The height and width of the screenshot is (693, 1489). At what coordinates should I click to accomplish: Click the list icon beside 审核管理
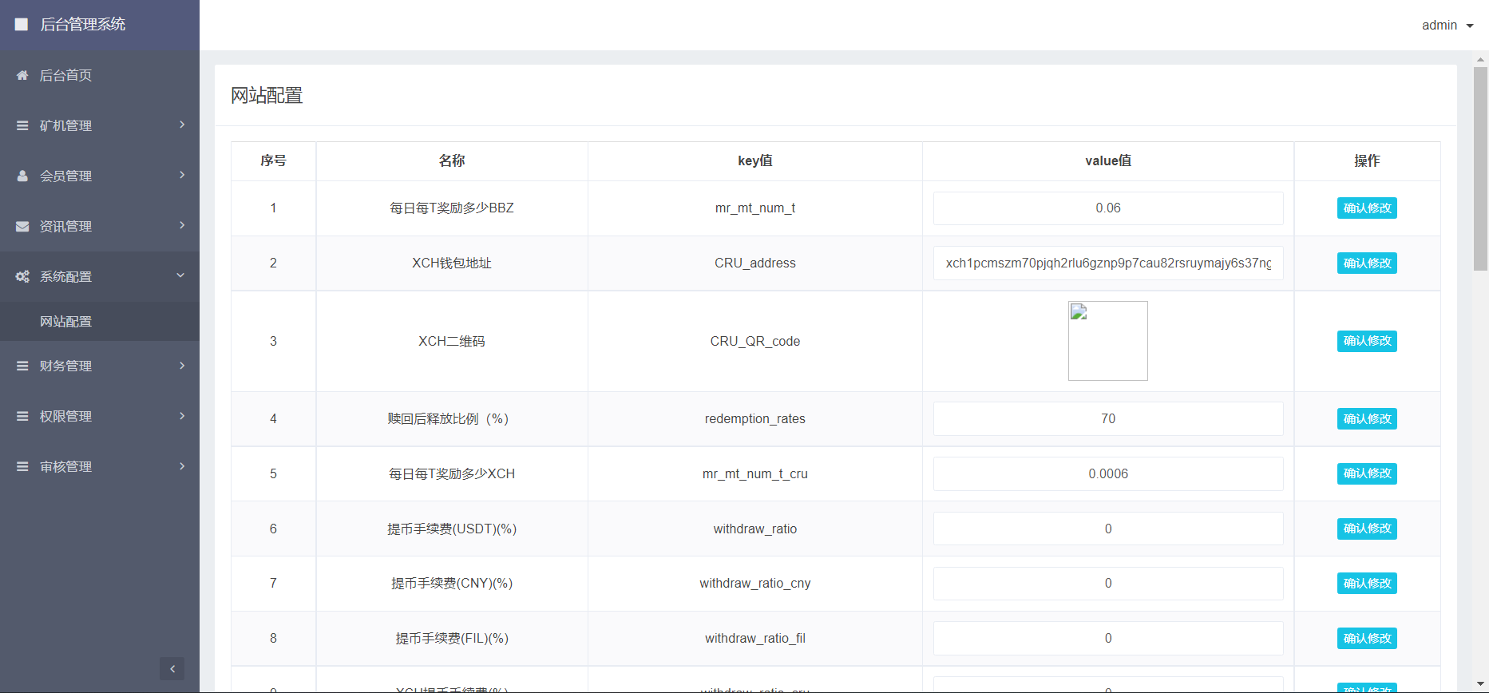[x=22, y=466]
